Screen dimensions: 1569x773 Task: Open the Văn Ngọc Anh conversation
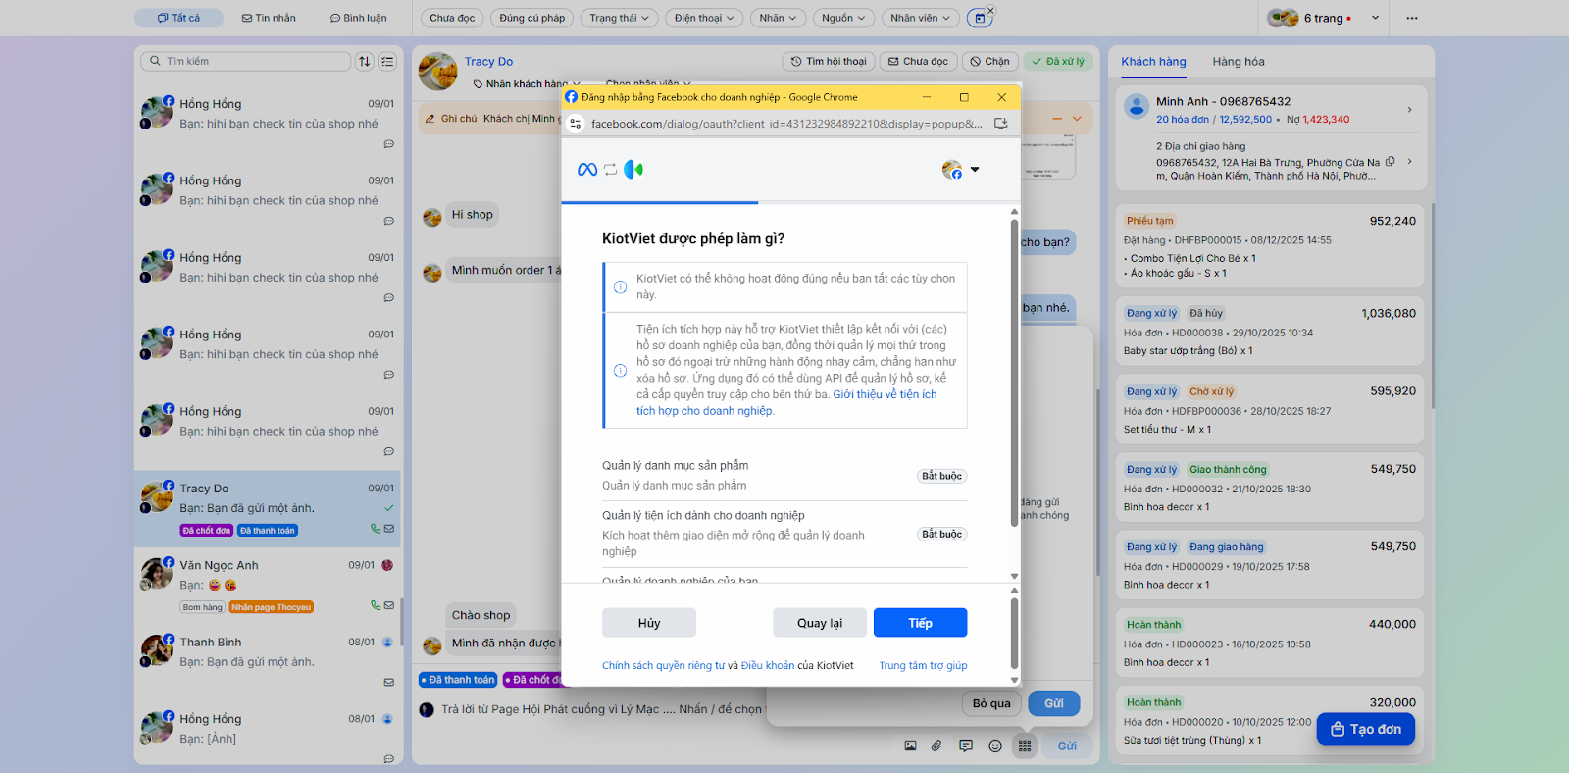coord(267,586)
